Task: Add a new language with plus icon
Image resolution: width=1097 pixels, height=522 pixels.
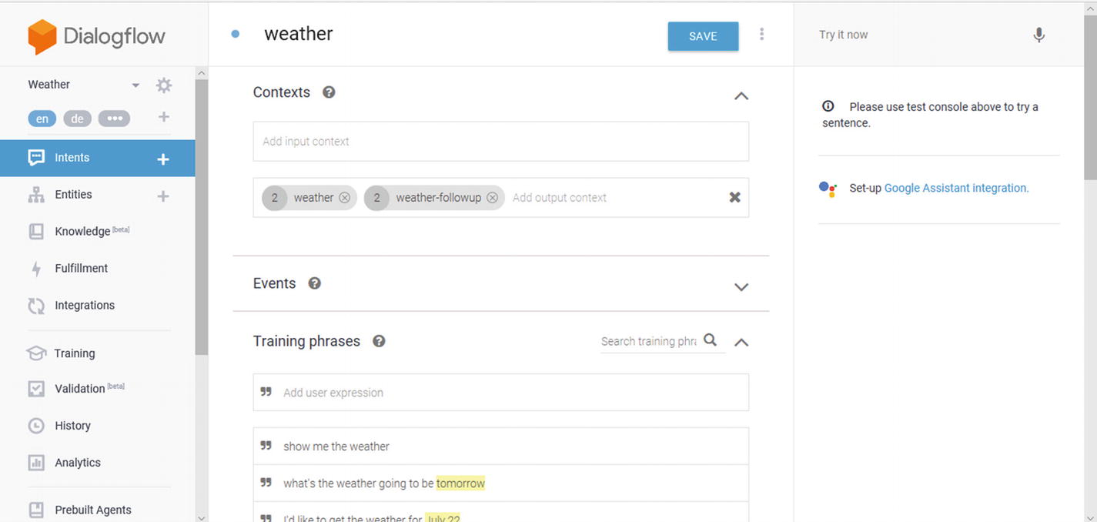Action: click(x=163, y=117)
